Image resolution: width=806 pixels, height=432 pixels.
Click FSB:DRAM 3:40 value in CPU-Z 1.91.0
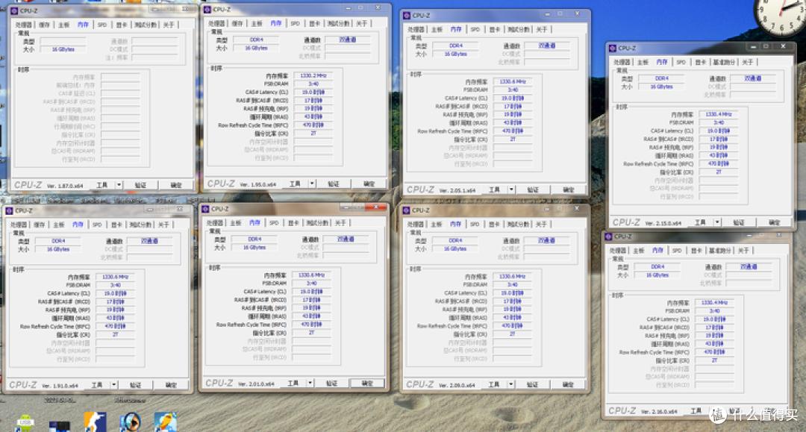tap(115, 285)
